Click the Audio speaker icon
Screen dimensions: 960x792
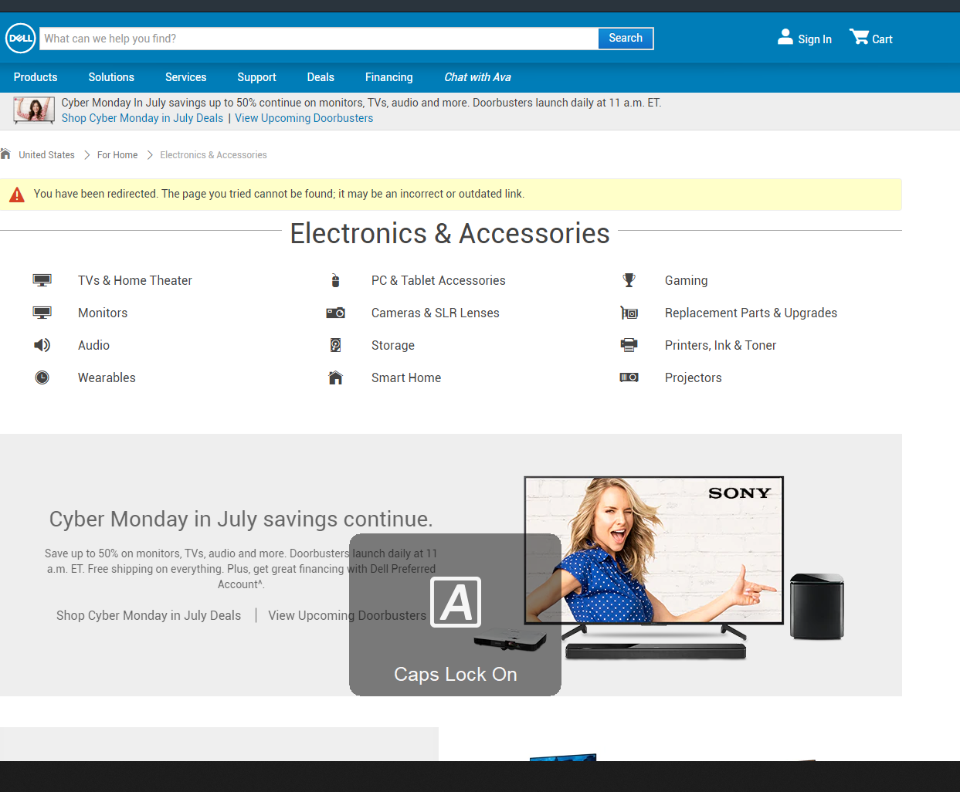[42, 345]
